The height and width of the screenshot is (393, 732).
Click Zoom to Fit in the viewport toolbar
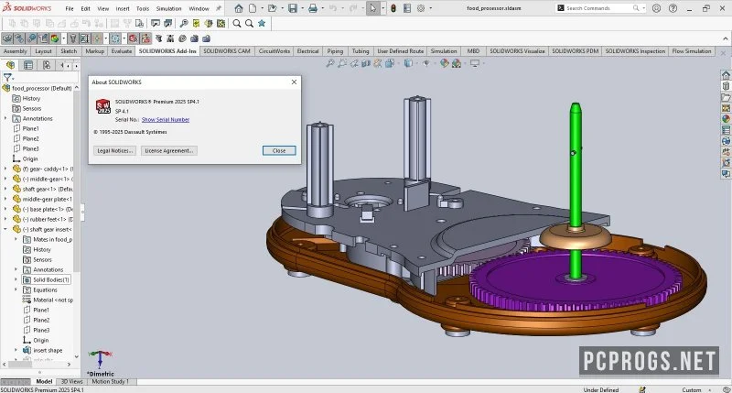tap(330, 63)
